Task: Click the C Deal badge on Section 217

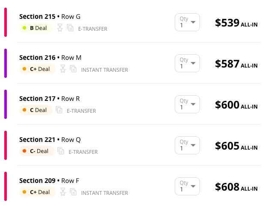Action: click(36, 110)
